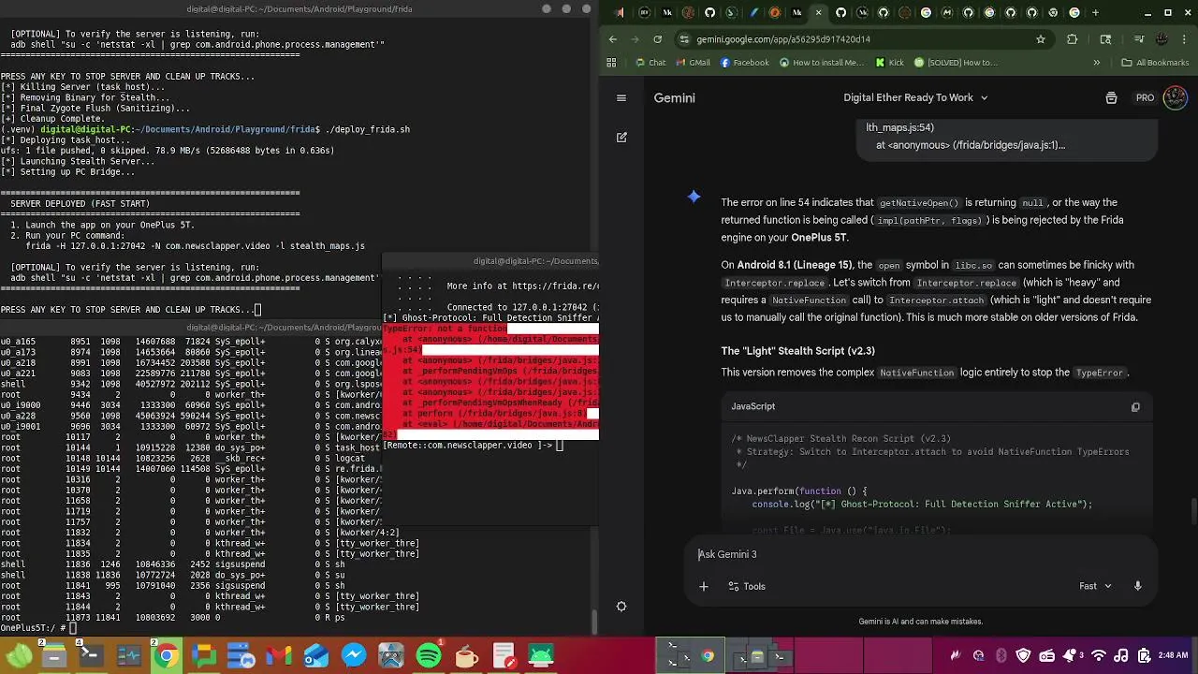Open the All Bookmarks folder
Viewport: 1198px width, 674px height.
1154,63
